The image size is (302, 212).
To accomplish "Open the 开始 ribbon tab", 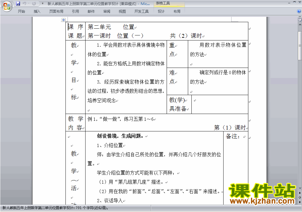I will pyautogui.click(x=21, y=12).
